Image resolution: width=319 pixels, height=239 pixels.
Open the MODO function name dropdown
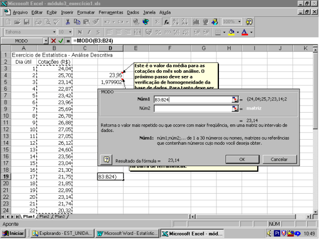click(45, 40)
